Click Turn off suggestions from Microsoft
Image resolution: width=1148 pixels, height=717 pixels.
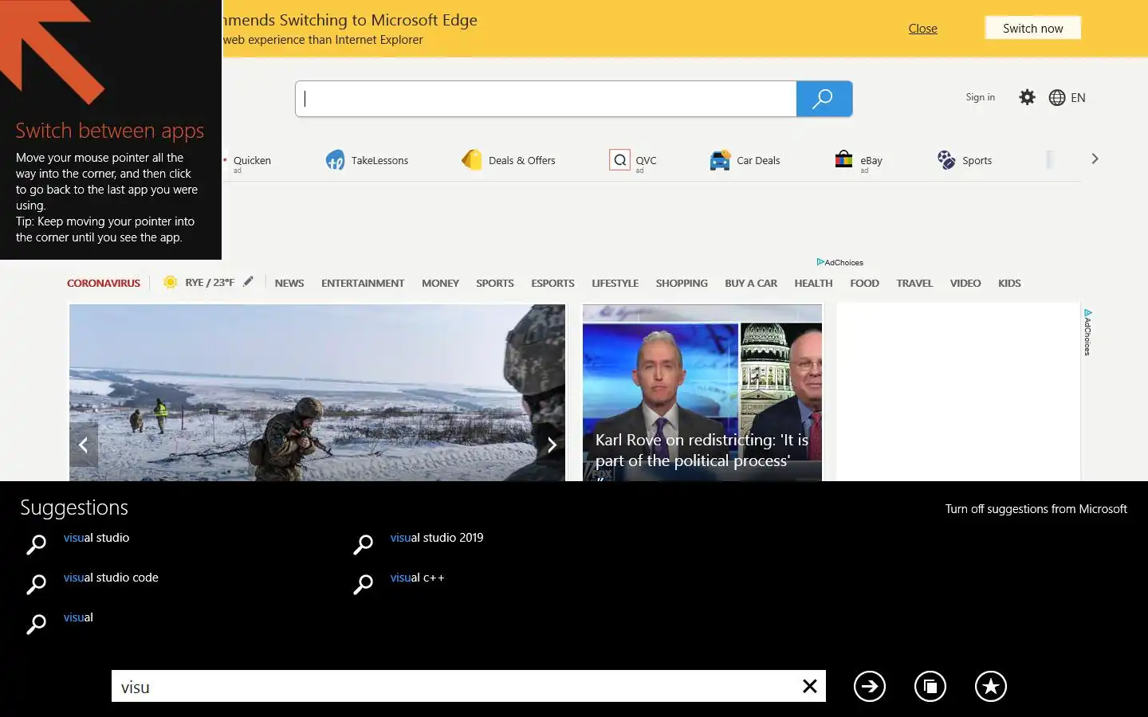tap(1036, 509)
